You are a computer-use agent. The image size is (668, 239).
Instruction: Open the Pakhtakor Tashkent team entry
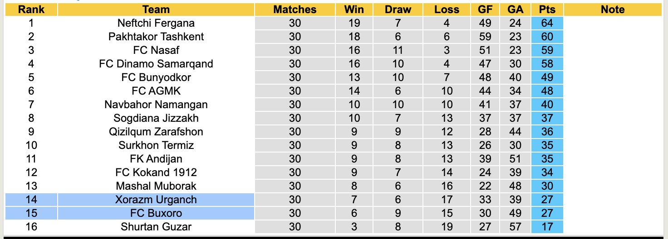156,37
